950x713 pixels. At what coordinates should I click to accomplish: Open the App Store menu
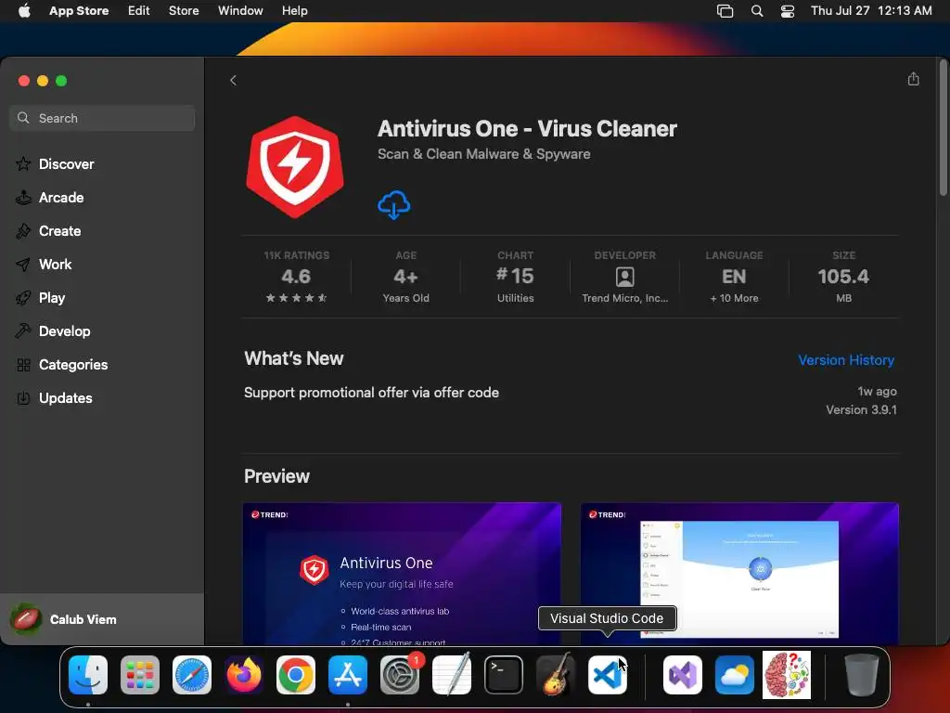[x=79, y=11]
